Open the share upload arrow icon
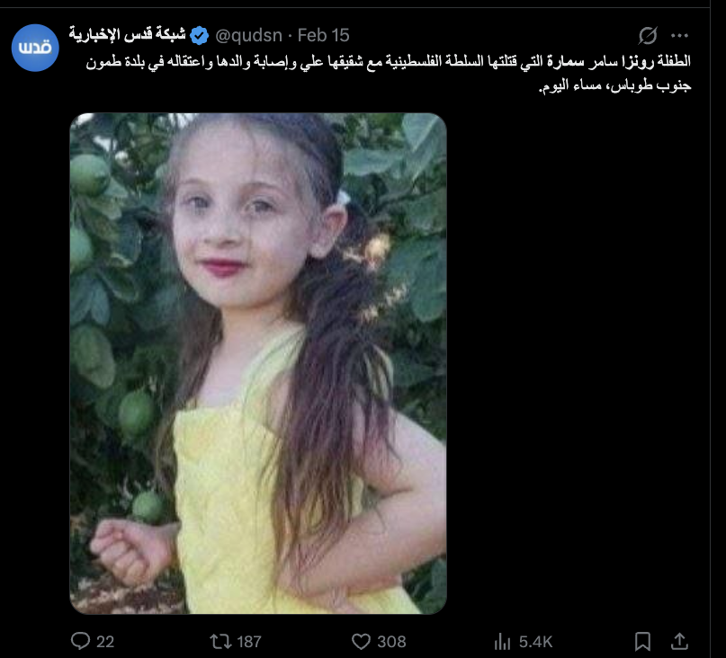The image size is (726, 658). 679,641
